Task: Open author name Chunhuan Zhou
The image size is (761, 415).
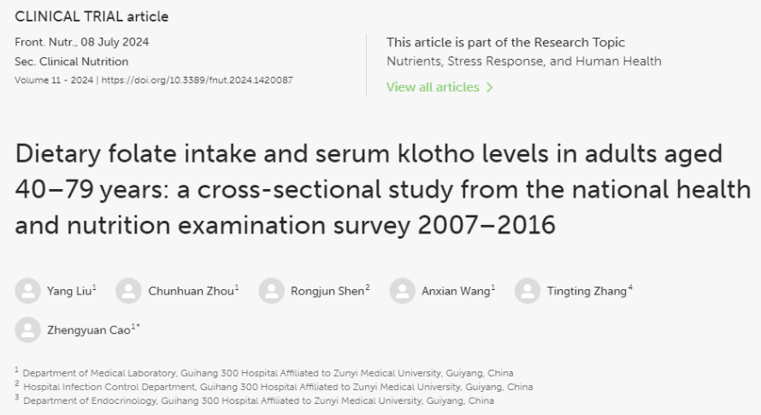Action: click(191, 291)
